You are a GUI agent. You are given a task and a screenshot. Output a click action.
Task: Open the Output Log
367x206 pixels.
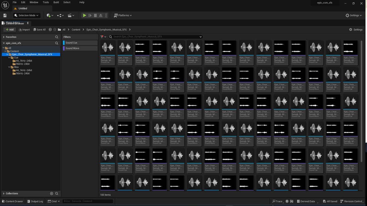[x=35, y=201]
